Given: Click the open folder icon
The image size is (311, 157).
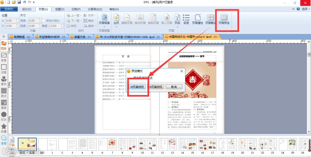Looking at the screenshot, I should tap(14, 2).
